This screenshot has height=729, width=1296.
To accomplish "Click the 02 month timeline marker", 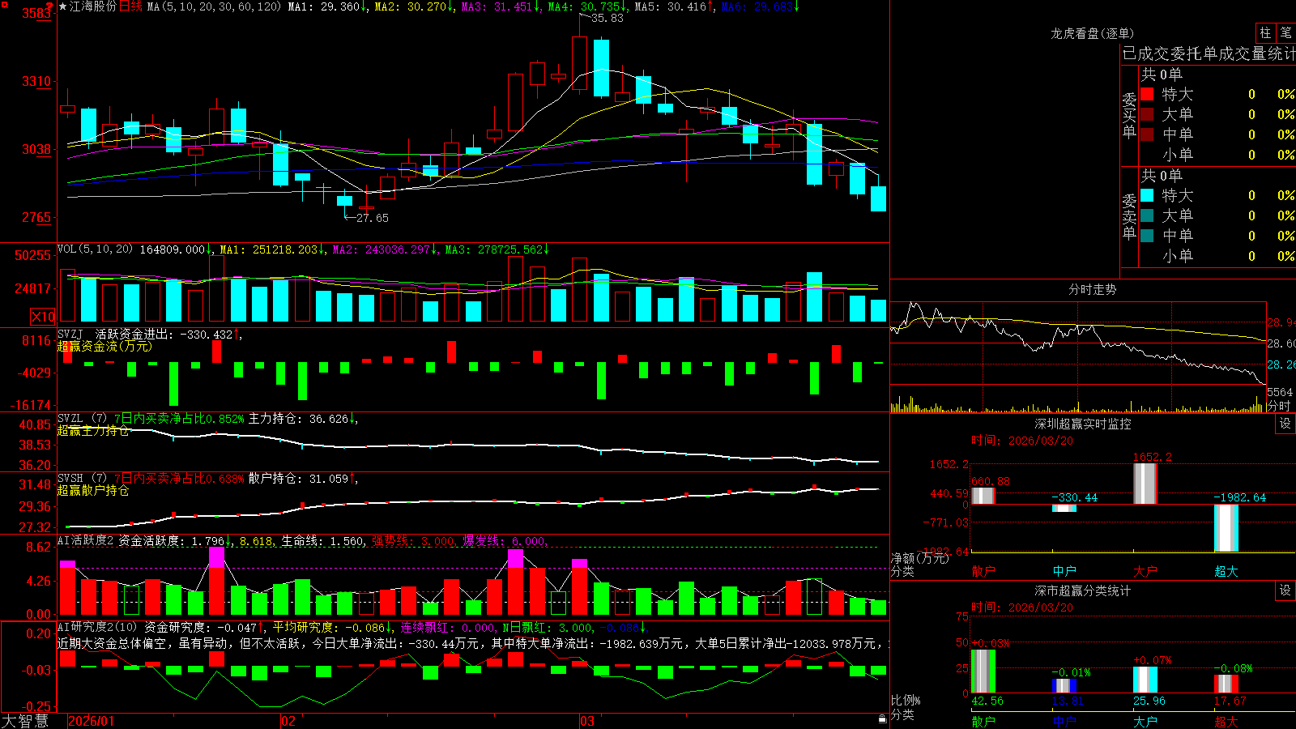I will [288, 721].
